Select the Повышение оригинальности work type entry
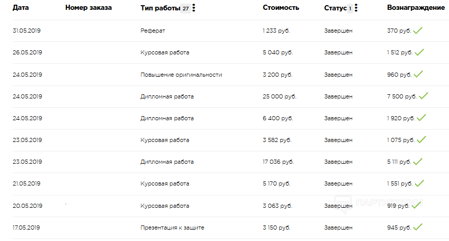The height and width of the screenshot is (241, 449). pyautogui.click(x=181, y=75)
